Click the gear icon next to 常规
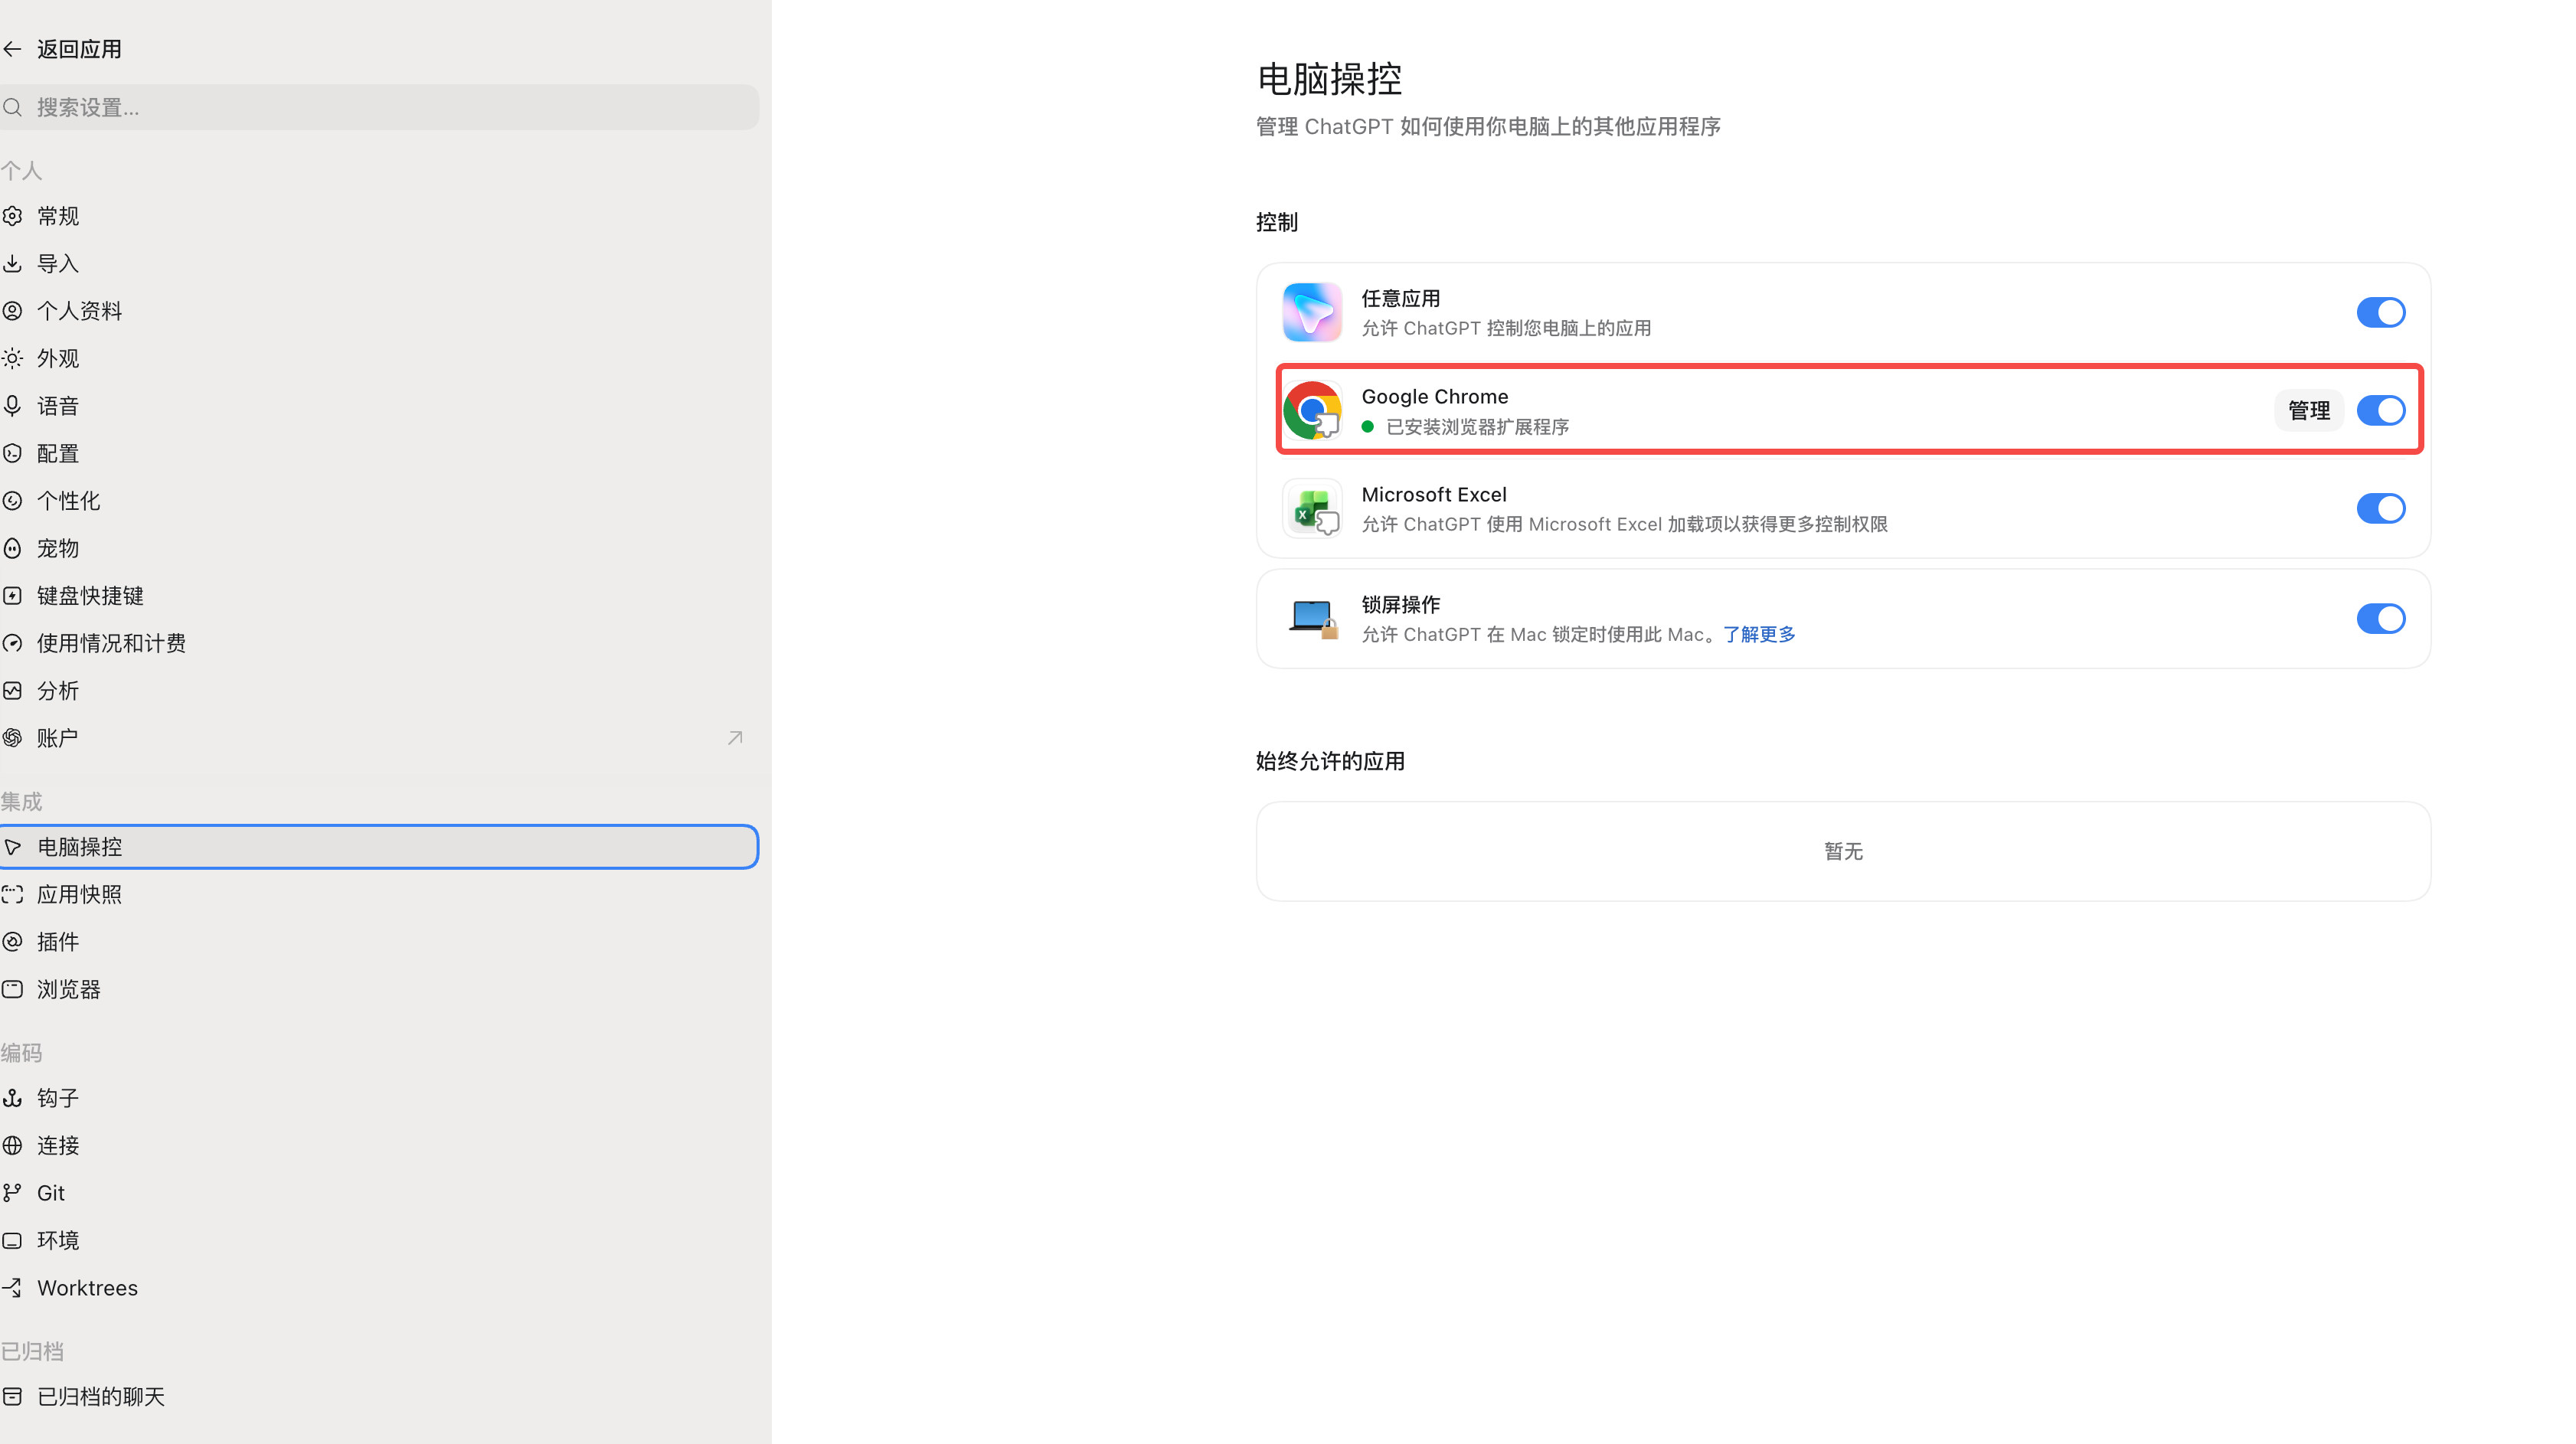This screenshot has height=1444, width=2576. [x=12, y=216]
